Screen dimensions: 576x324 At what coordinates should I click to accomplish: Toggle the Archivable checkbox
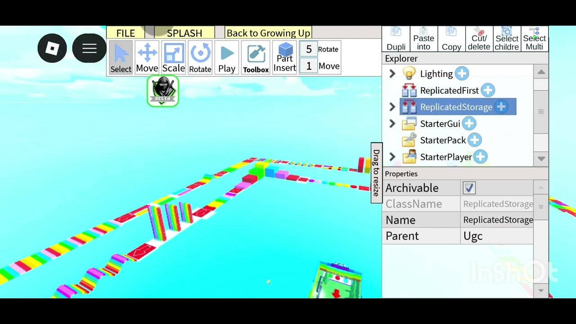pos(469,188)
